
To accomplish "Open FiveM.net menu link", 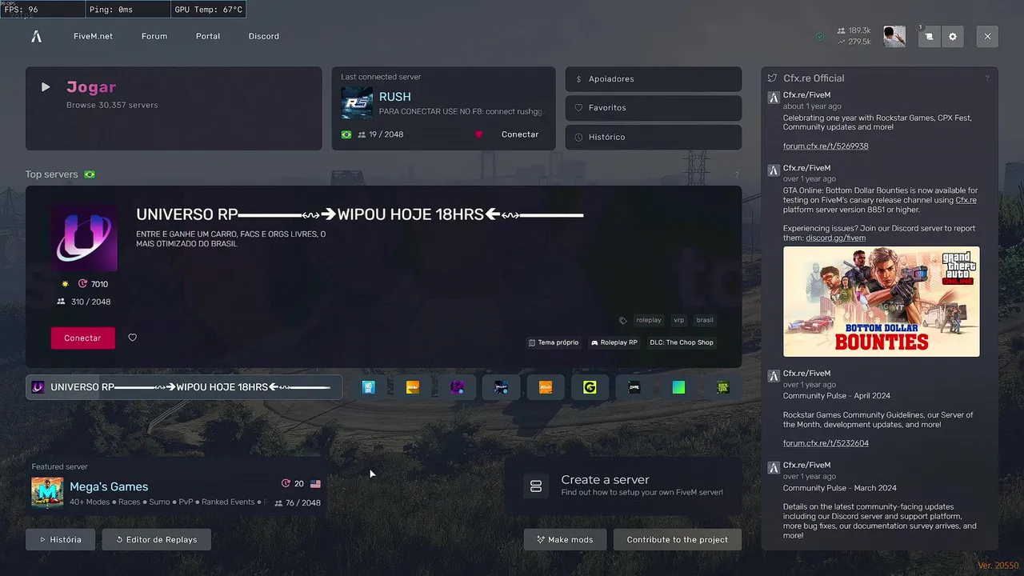I will tap(94, 36).
